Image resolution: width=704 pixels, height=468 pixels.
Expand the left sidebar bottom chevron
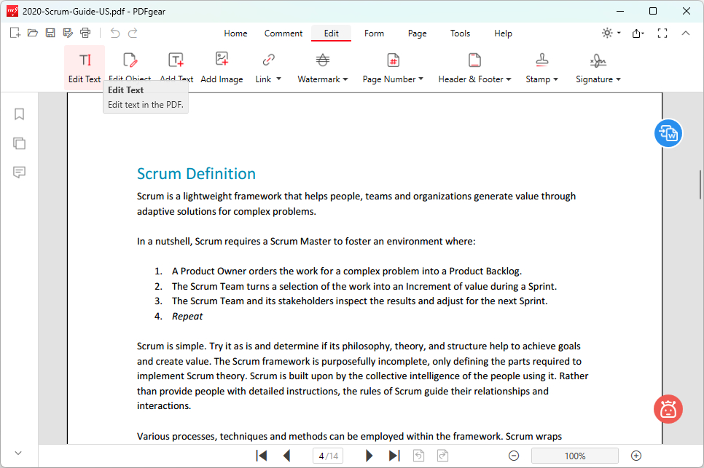coord(18,453)
